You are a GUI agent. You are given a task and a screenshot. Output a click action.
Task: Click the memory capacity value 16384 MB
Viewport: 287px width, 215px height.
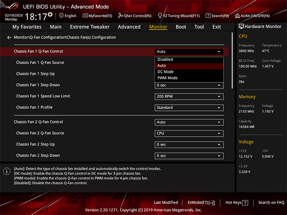pos(247,127)
